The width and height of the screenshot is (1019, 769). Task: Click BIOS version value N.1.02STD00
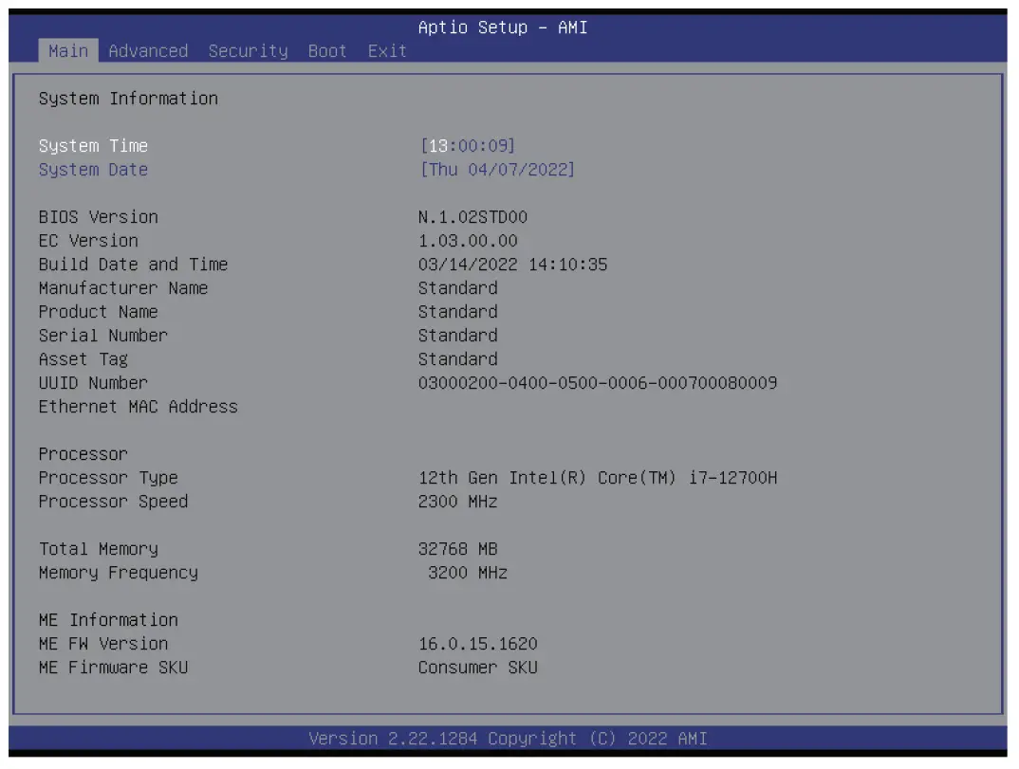pyautogui.click(x=472, y=217)
